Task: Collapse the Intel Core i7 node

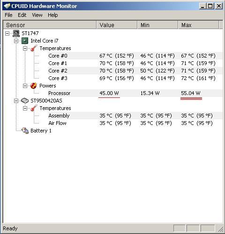Action: 16,41
